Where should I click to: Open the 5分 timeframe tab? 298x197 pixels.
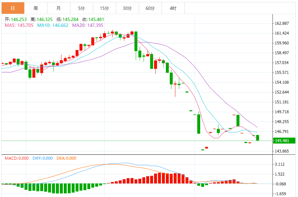(x=81, y=8)
